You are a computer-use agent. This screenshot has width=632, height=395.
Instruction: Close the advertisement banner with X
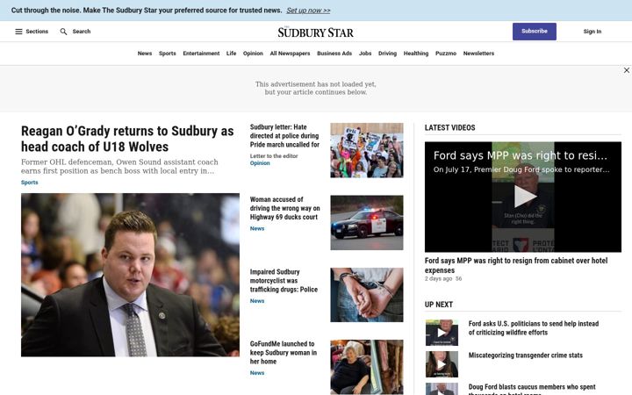point(627,70)
